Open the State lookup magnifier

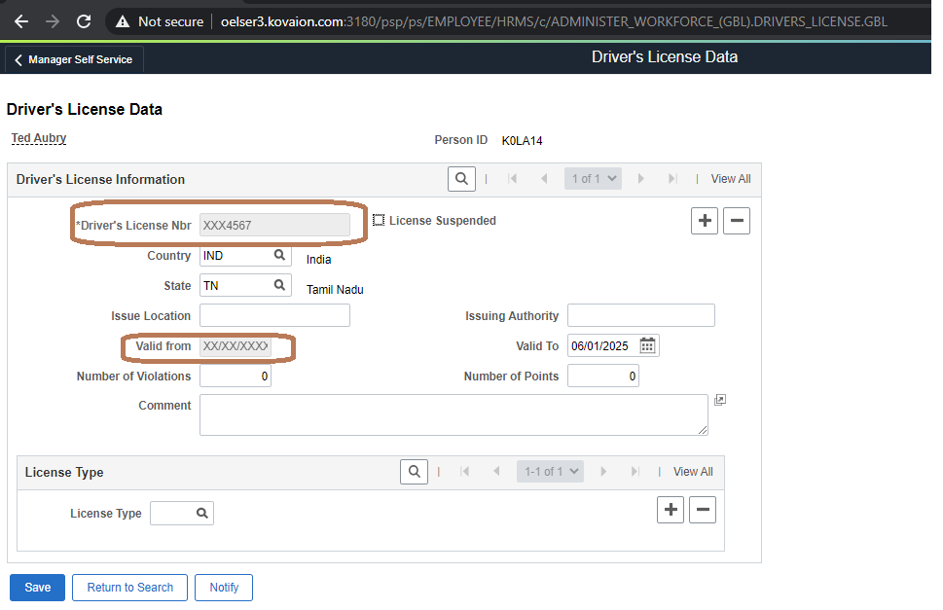(x=279, y=285)
